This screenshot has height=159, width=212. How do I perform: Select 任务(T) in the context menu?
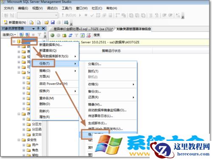55,64
